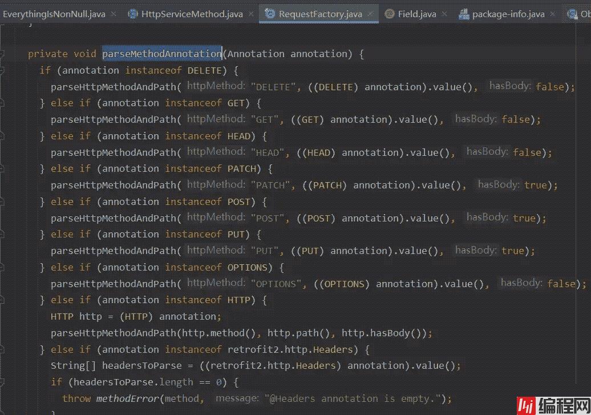Image resolution: width=591 pixels, height=415 pixels.
Task: Close the EverythingIsNonNull.java tab
Action: [114, 14]
